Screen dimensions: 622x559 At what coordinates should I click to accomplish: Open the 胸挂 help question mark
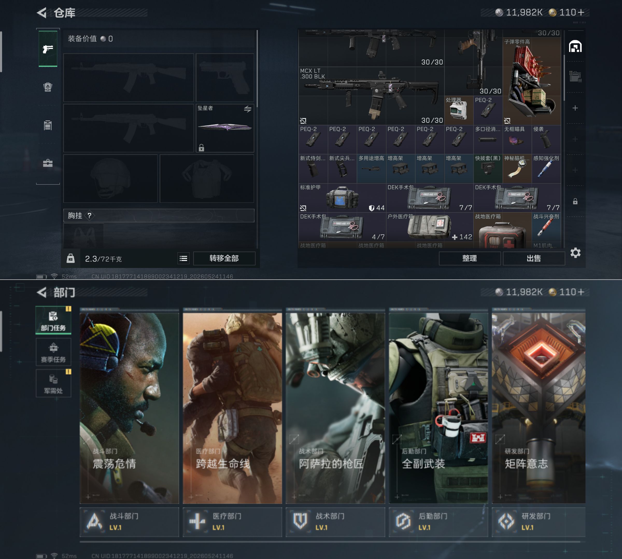[x=89, y=216]
